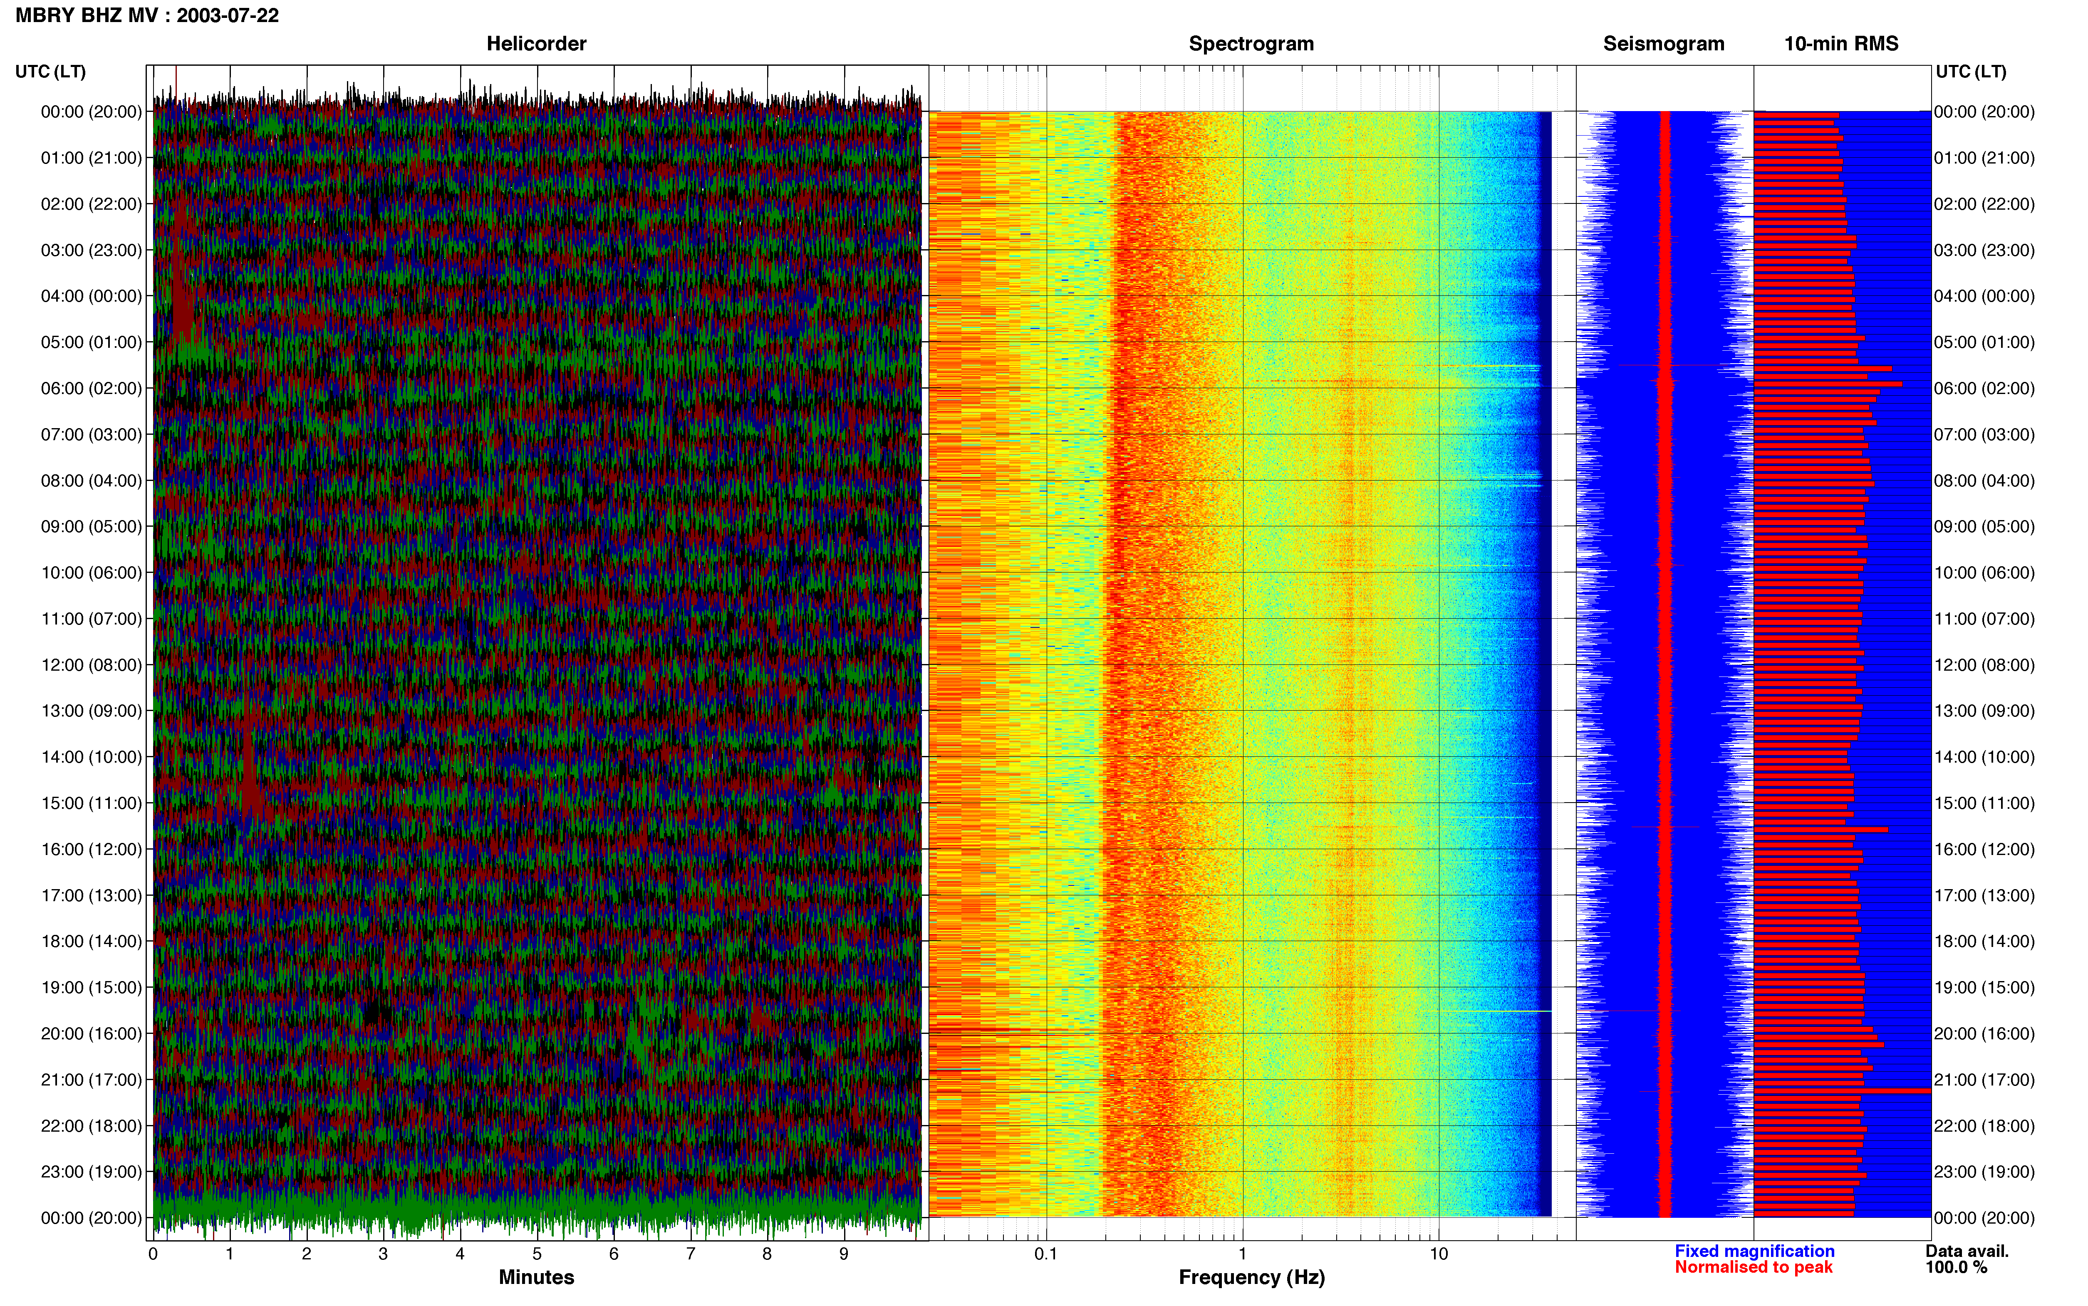Click the Fixed magnification legend text
The height and width of the screenshot is (1306, 2088).
click(x=1755, y=1251)
